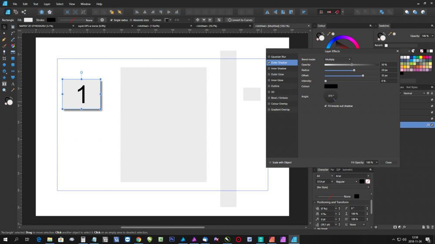Click the black shadow Colour swatch

[331, 86]
